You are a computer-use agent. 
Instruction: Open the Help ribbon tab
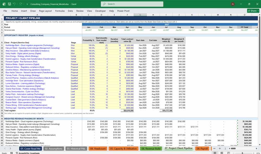pos(111,11)
